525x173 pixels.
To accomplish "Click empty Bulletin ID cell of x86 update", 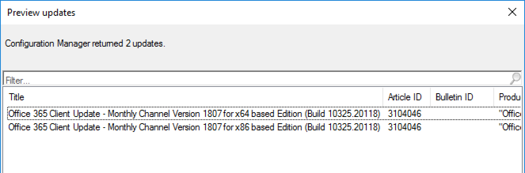I will click(x=461, y=127).
